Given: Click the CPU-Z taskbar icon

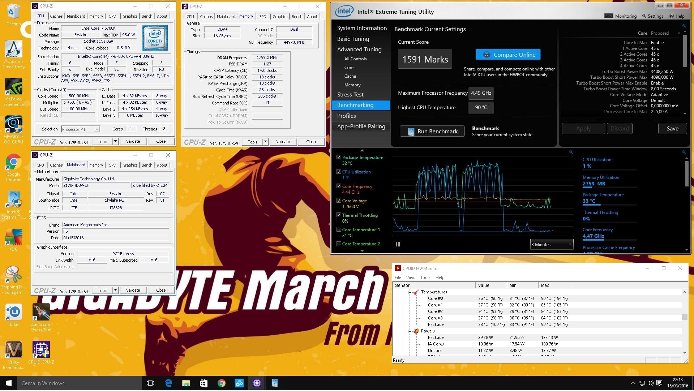Looking at the screenshot, I should click(257, 383).
